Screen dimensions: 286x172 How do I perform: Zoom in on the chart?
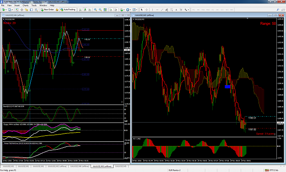pyautogui.click(x=95, y=10)
